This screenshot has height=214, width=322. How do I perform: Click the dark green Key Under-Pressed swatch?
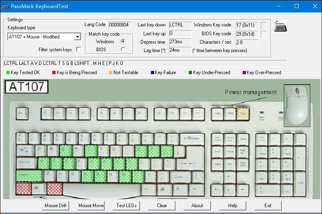[190, 73]
